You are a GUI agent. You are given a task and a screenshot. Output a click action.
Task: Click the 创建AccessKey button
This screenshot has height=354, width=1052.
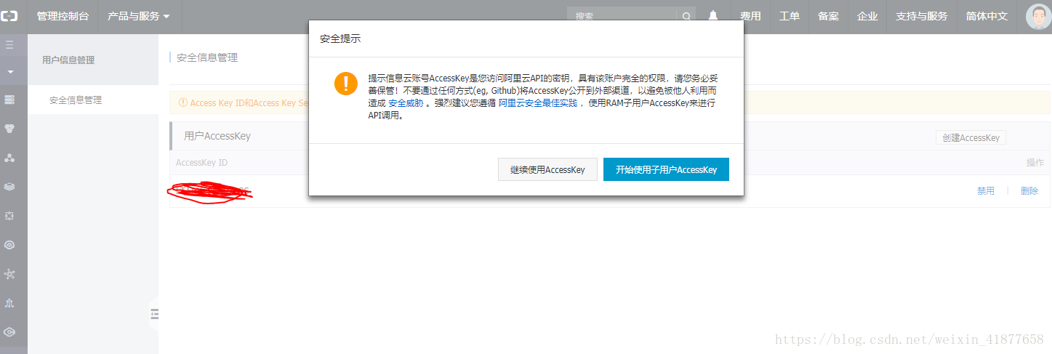tap(971, 138)
